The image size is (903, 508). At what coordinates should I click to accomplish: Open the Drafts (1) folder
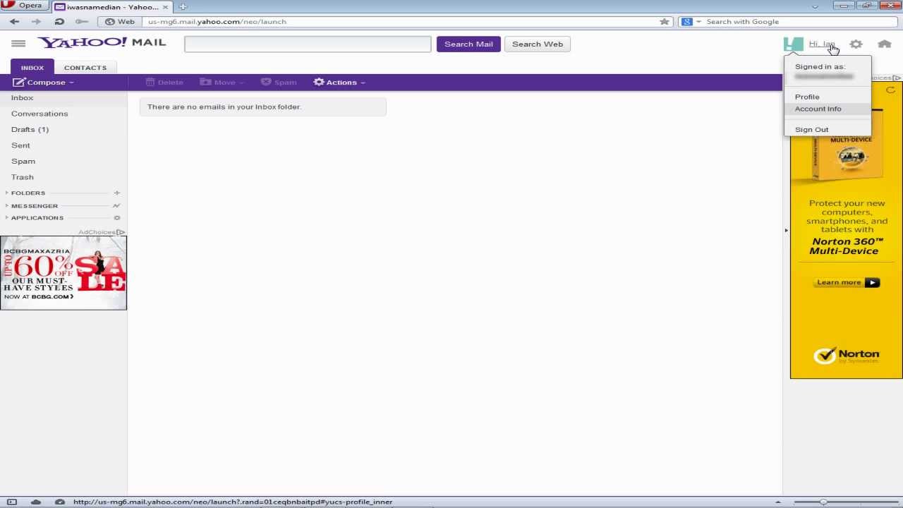coord(30,130)
